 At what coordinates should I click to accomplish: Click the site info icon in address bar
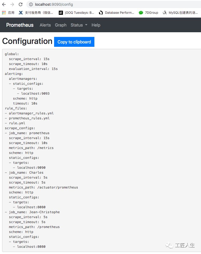tap(31, 4)
